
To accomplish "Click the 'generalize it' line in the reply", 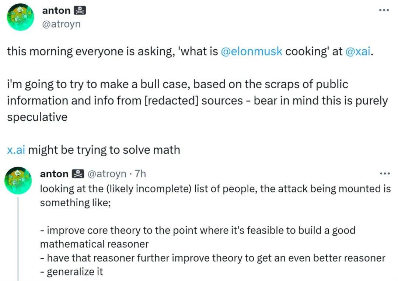I will (71, 272).
